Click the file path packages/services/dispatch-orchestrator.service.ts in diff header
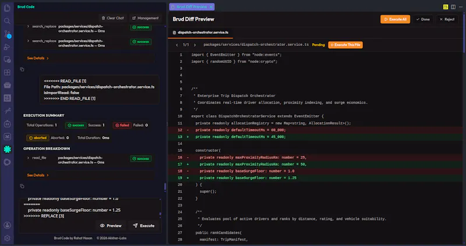This screenshot has width=466, height=246. 256,45
